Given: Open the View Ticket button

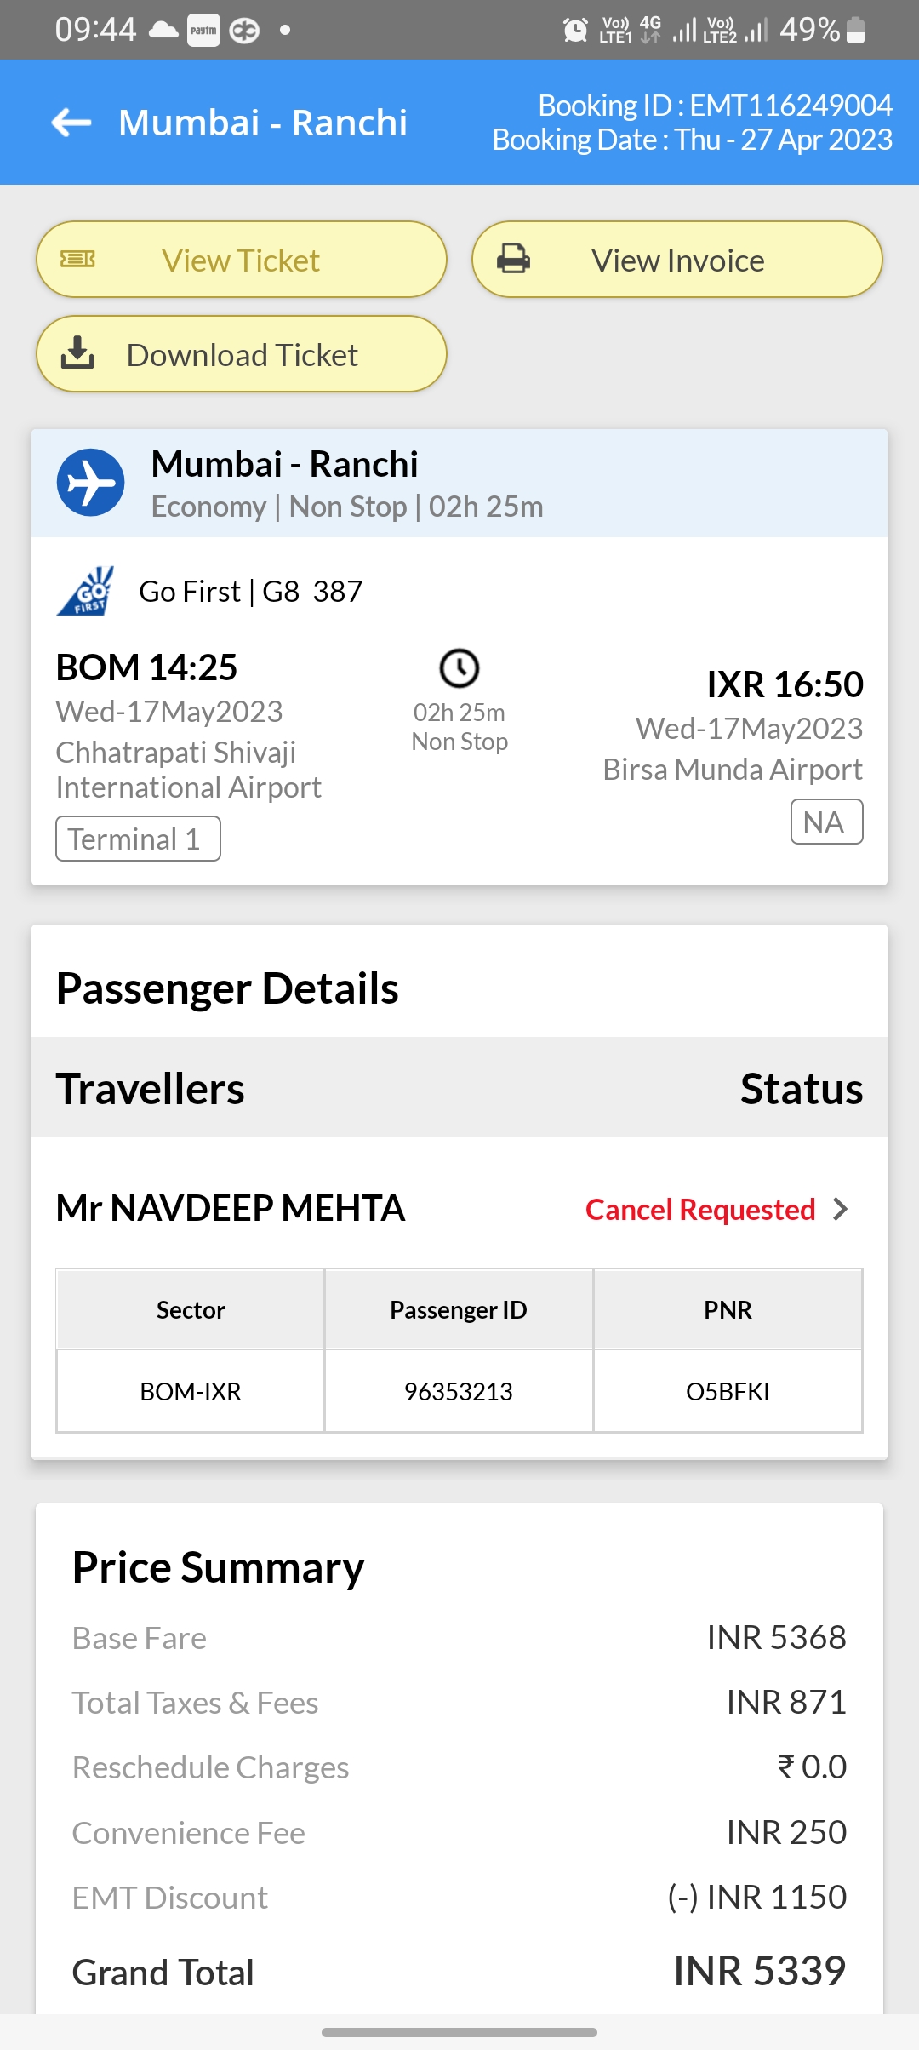Looking at the screenshot, I should (x=242, y=260).
